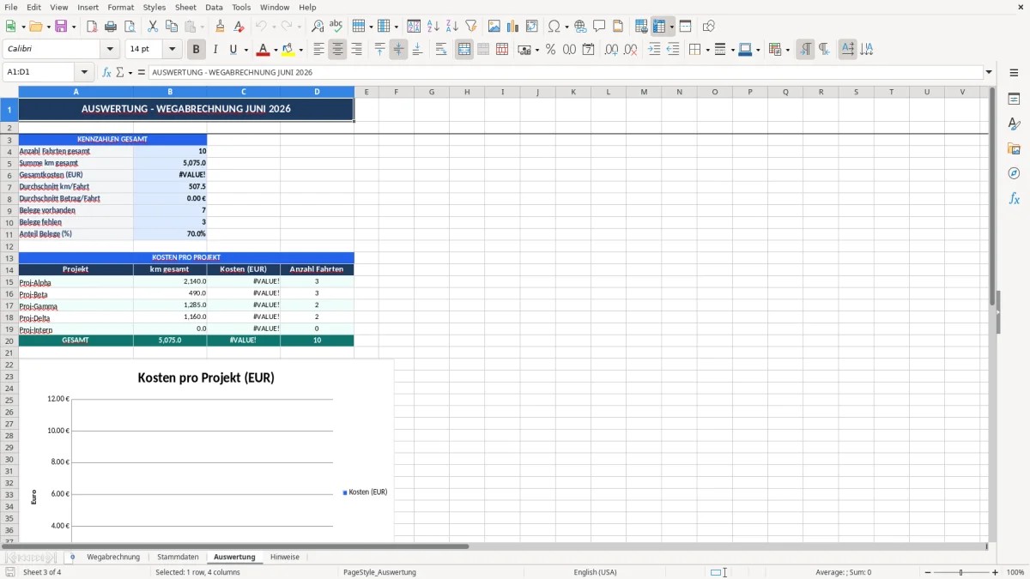
Task: Click the Select Function sum button
Action: tap(119, 72)
